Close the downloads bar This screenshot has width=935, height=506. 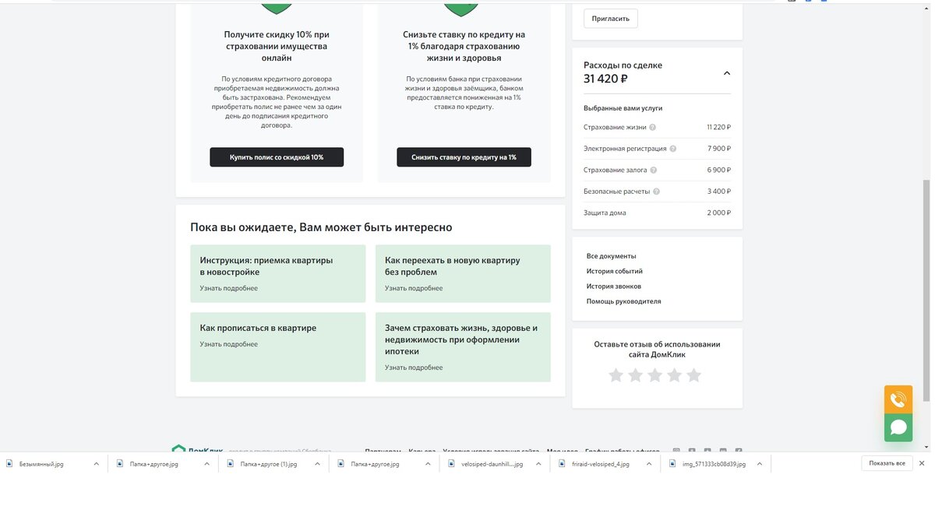tap(922, 463)
